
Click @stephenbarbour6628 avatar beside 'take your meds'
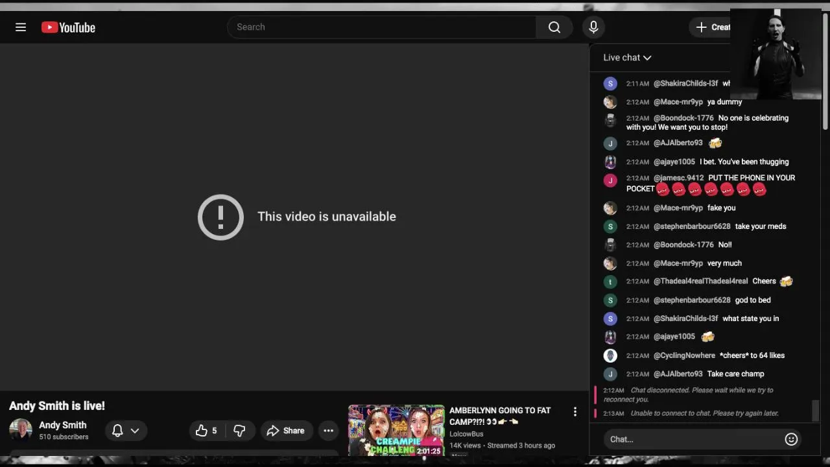[x=610, y=226]
